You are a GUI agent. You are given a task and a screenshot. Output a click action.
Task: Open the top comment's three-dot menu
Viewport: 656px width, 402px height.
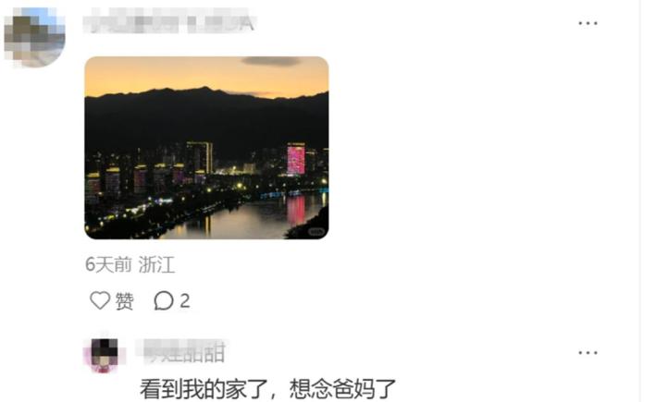588,23
